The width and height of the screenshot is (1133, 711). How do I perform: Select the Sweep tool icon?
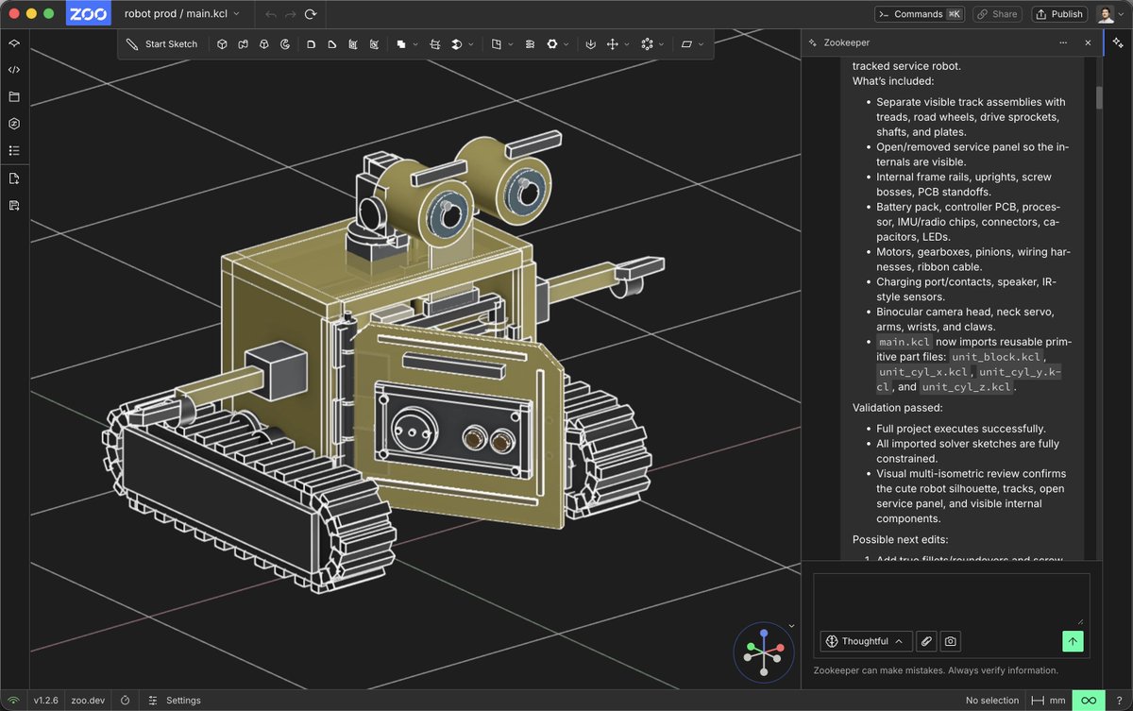tap(243, 44)
